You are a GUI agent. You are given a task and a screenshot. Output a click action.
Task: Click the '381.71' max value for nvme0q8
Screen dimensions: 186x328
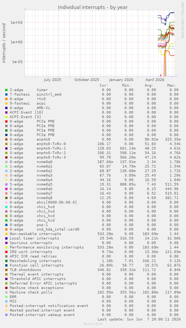pos(172,198)
